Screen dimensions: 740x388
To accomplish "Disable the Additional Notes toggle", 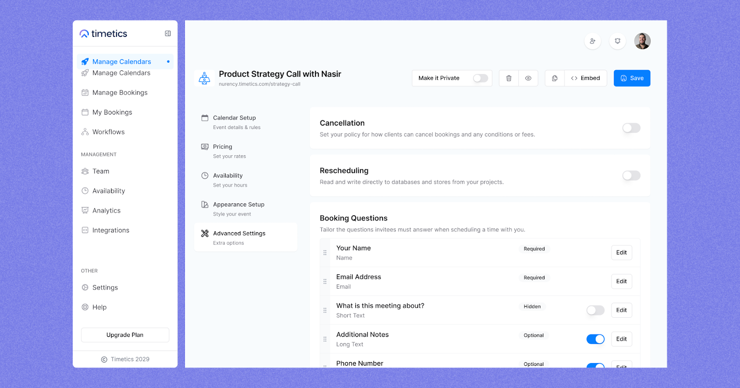I will pos(595,339).
